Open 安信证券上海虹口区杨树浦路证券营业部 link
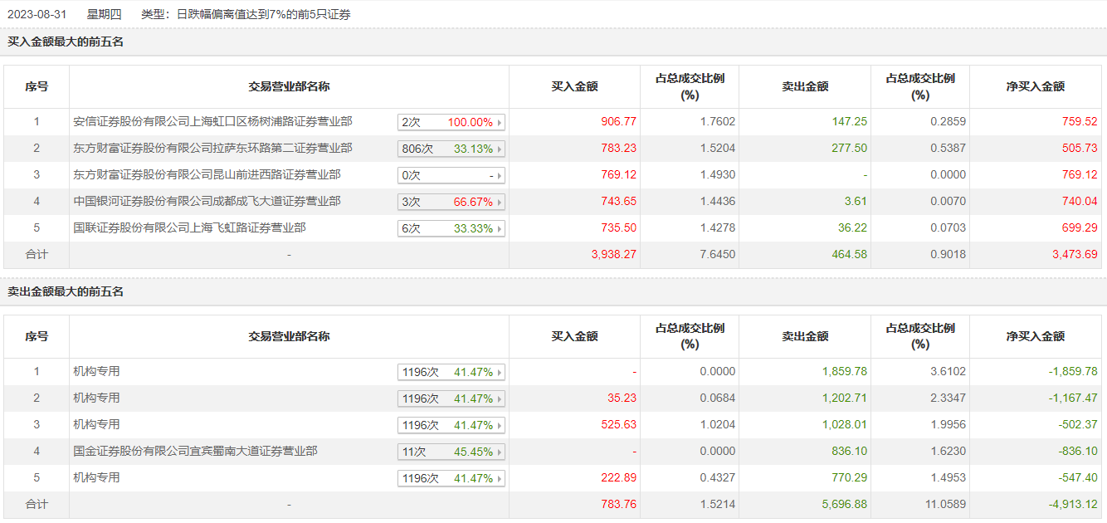The width and height of the screenshot is (1107, 523). click(212, 122)
